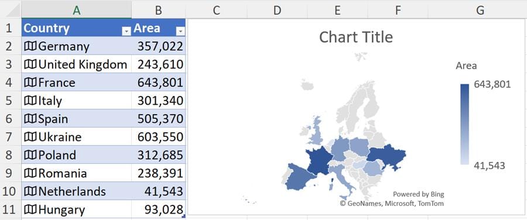Select column A header

point(77,10)
